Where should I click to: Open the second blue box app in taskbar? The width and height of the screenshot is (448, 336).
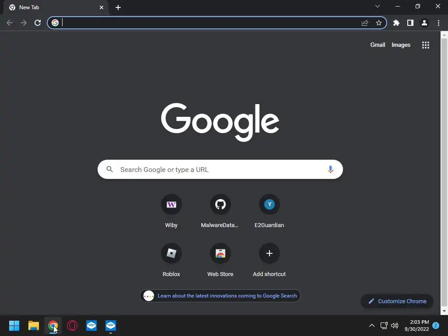(111, 325)
